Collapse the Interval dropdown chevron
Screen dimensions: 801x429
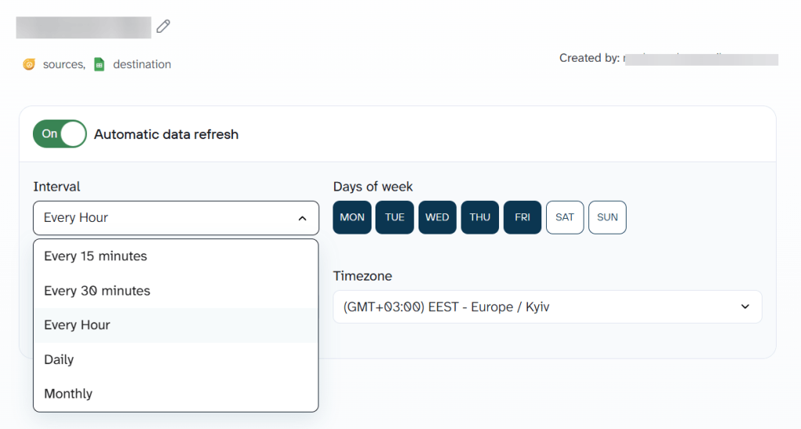pos(303,218)
